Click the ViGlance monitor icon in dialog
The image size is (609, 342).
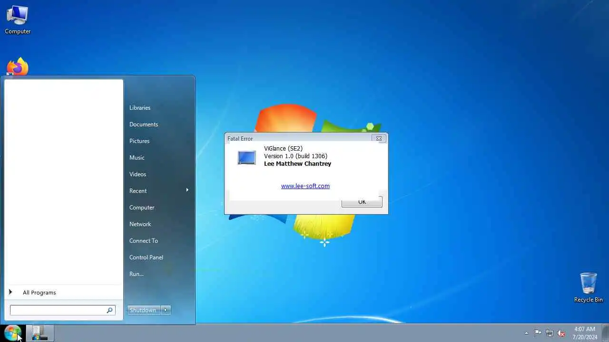click(x=246, y=158)
